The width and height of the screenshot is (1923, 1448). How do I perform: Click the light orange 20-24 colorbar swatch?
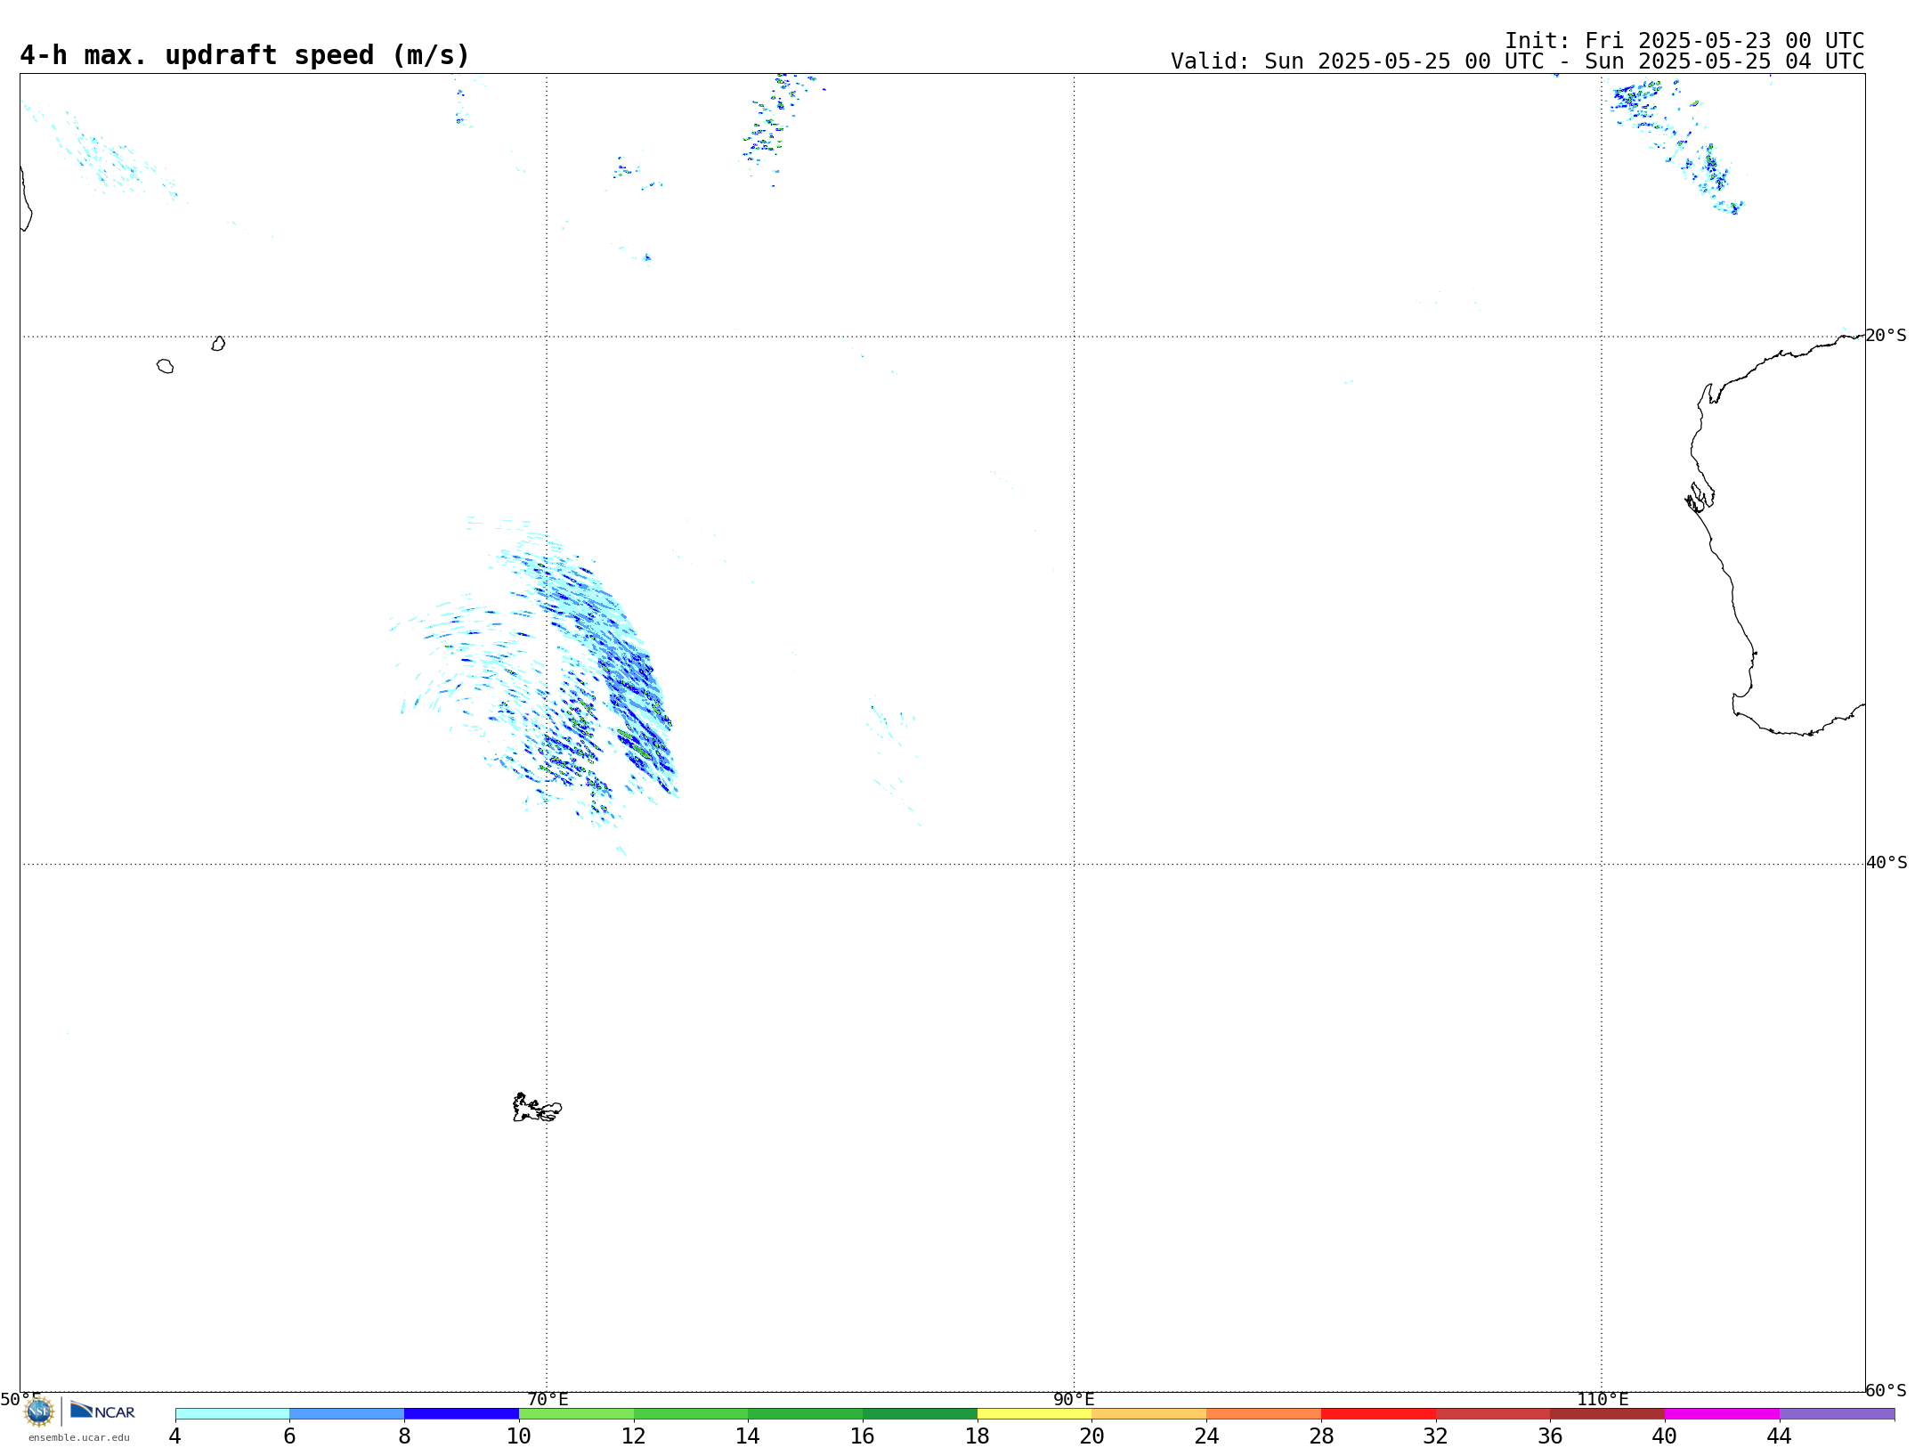pos(1149,1413)
